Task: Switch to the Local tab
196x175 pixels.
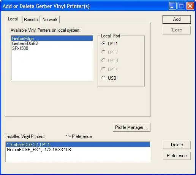Action: [x=13, y=19]
